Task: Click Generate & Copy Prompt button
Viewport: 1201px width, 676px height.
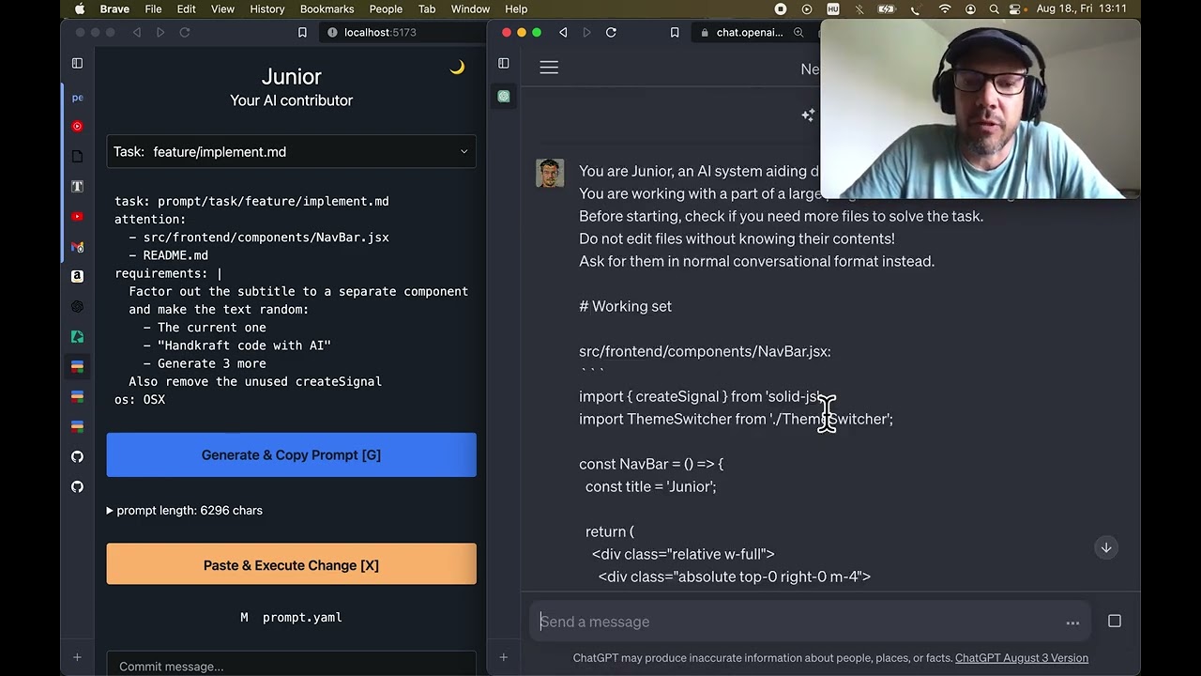Action: (x=291, y=454)
